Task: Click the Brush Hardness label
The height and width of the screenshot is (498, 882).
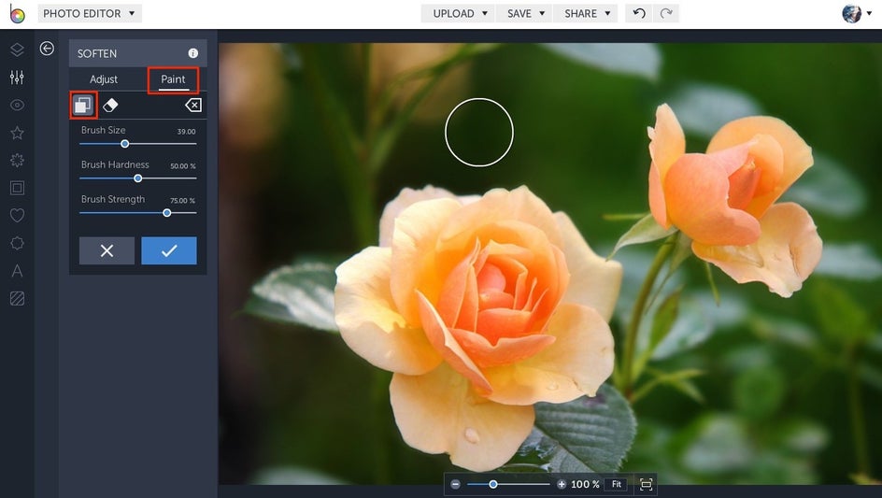Action: (115, 164)
